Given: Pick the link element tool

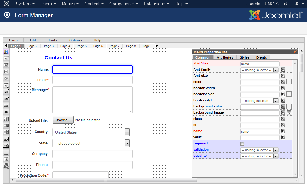Looking at the screenshot, I should pyautogui.click(x=6, y=146).
